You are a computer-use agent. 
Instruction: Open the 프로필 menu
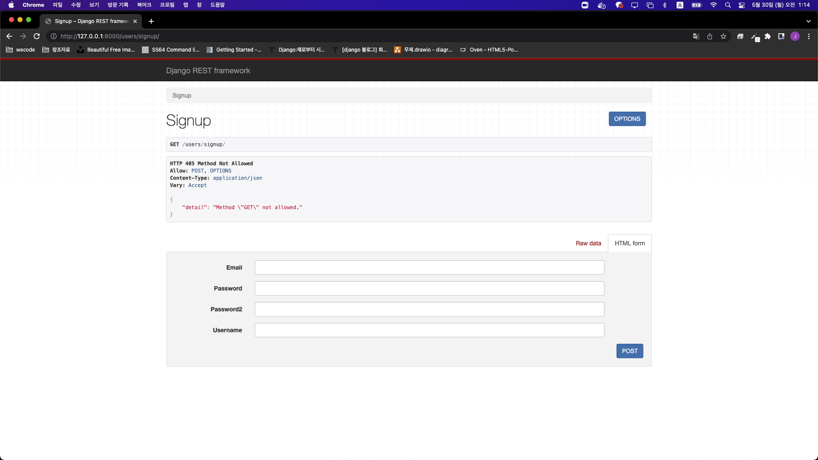click(x=167, y=4)
